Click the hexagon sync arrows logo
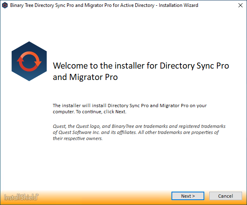The height and width of the screenshot is (205, 247). (x=29, y=61)
